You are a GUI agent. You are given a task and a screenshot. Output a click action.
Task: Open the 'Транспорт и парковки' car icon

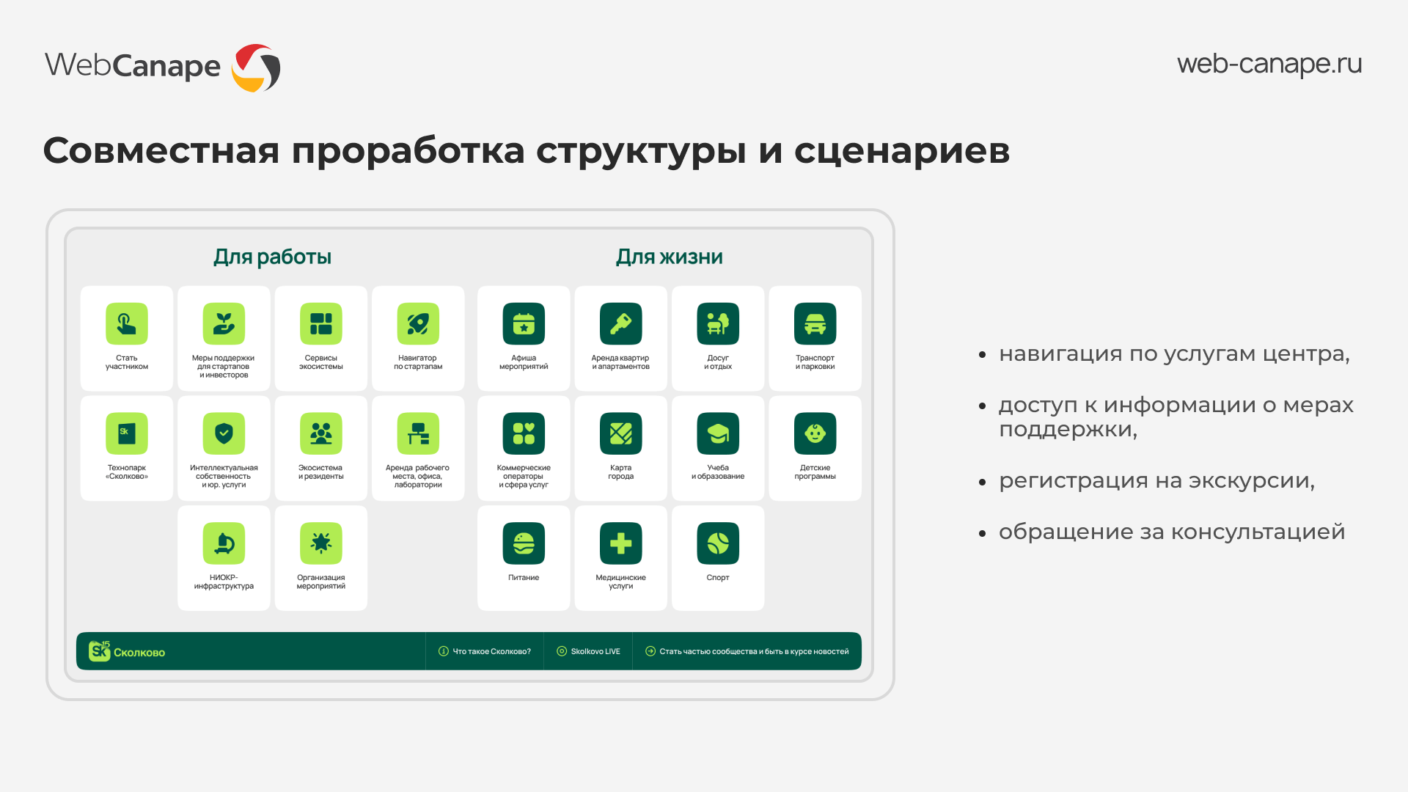point(815,323)
